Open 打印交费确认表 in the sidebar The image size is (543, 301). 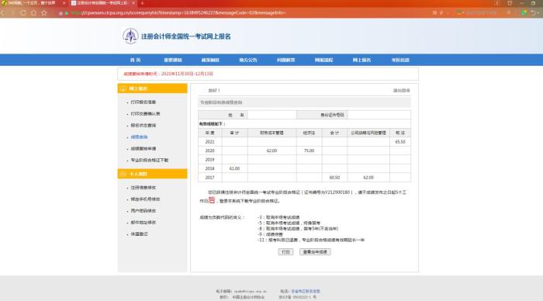click(146, 113)
